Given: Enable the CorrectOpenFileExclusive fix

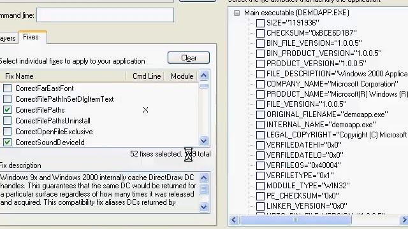Looking at the screenshot, I should 7,132.
